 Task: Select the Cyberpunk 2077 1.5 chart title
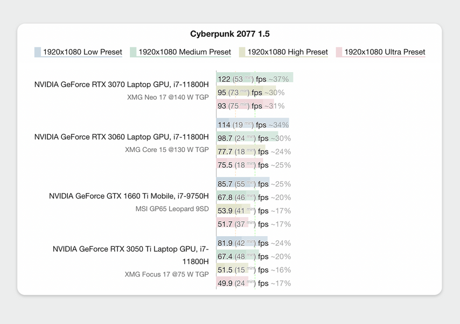coord(229,34)
